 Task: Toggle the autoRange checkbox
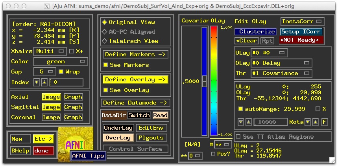[x=240, y=109]
